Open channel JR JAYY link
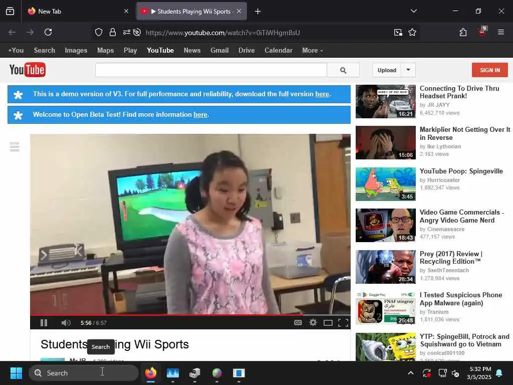This screenshot has width=513, height=385. (438, 105)
